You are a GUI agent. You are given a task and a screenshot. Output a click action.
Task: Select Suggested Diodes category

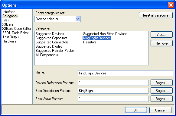coord(49,46)
